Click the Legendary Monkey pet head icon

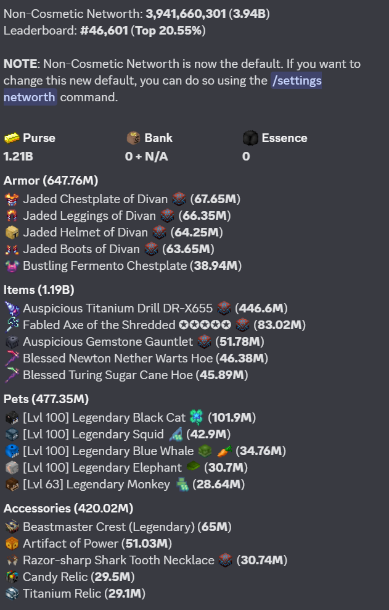pyautogui.click(x=12, y=484)
